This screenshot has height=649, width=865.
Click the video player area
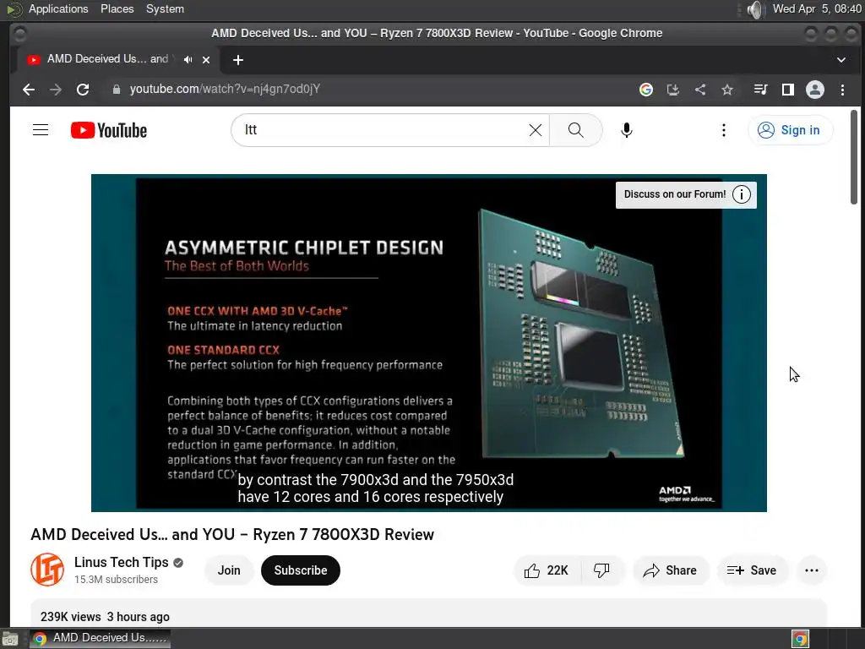(428, 343)
